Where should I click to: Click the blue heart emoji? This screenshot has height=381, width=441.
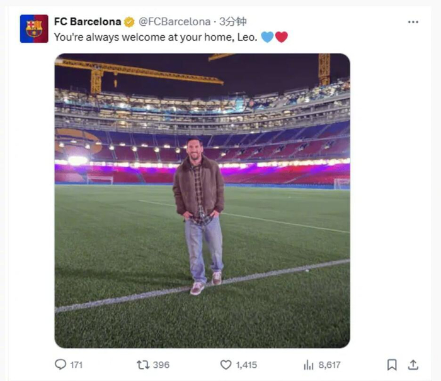[267, 37]
